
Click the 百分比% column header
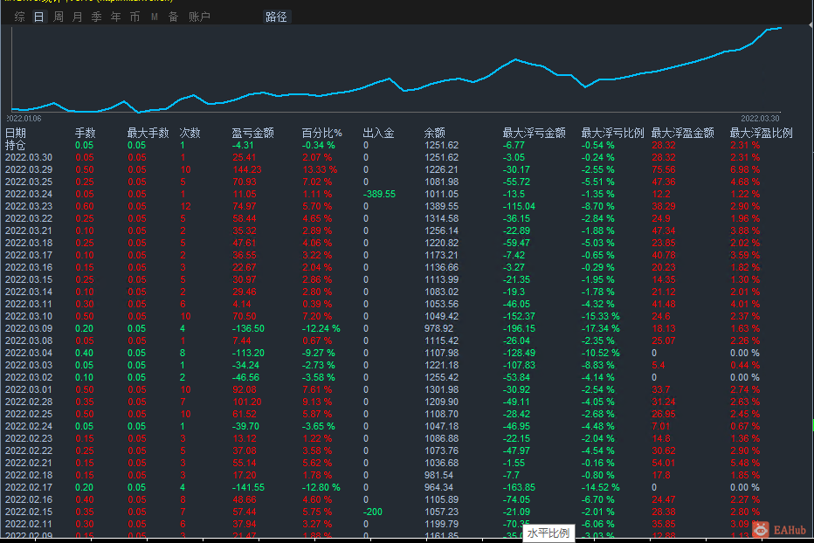click(x=322, y=133)
